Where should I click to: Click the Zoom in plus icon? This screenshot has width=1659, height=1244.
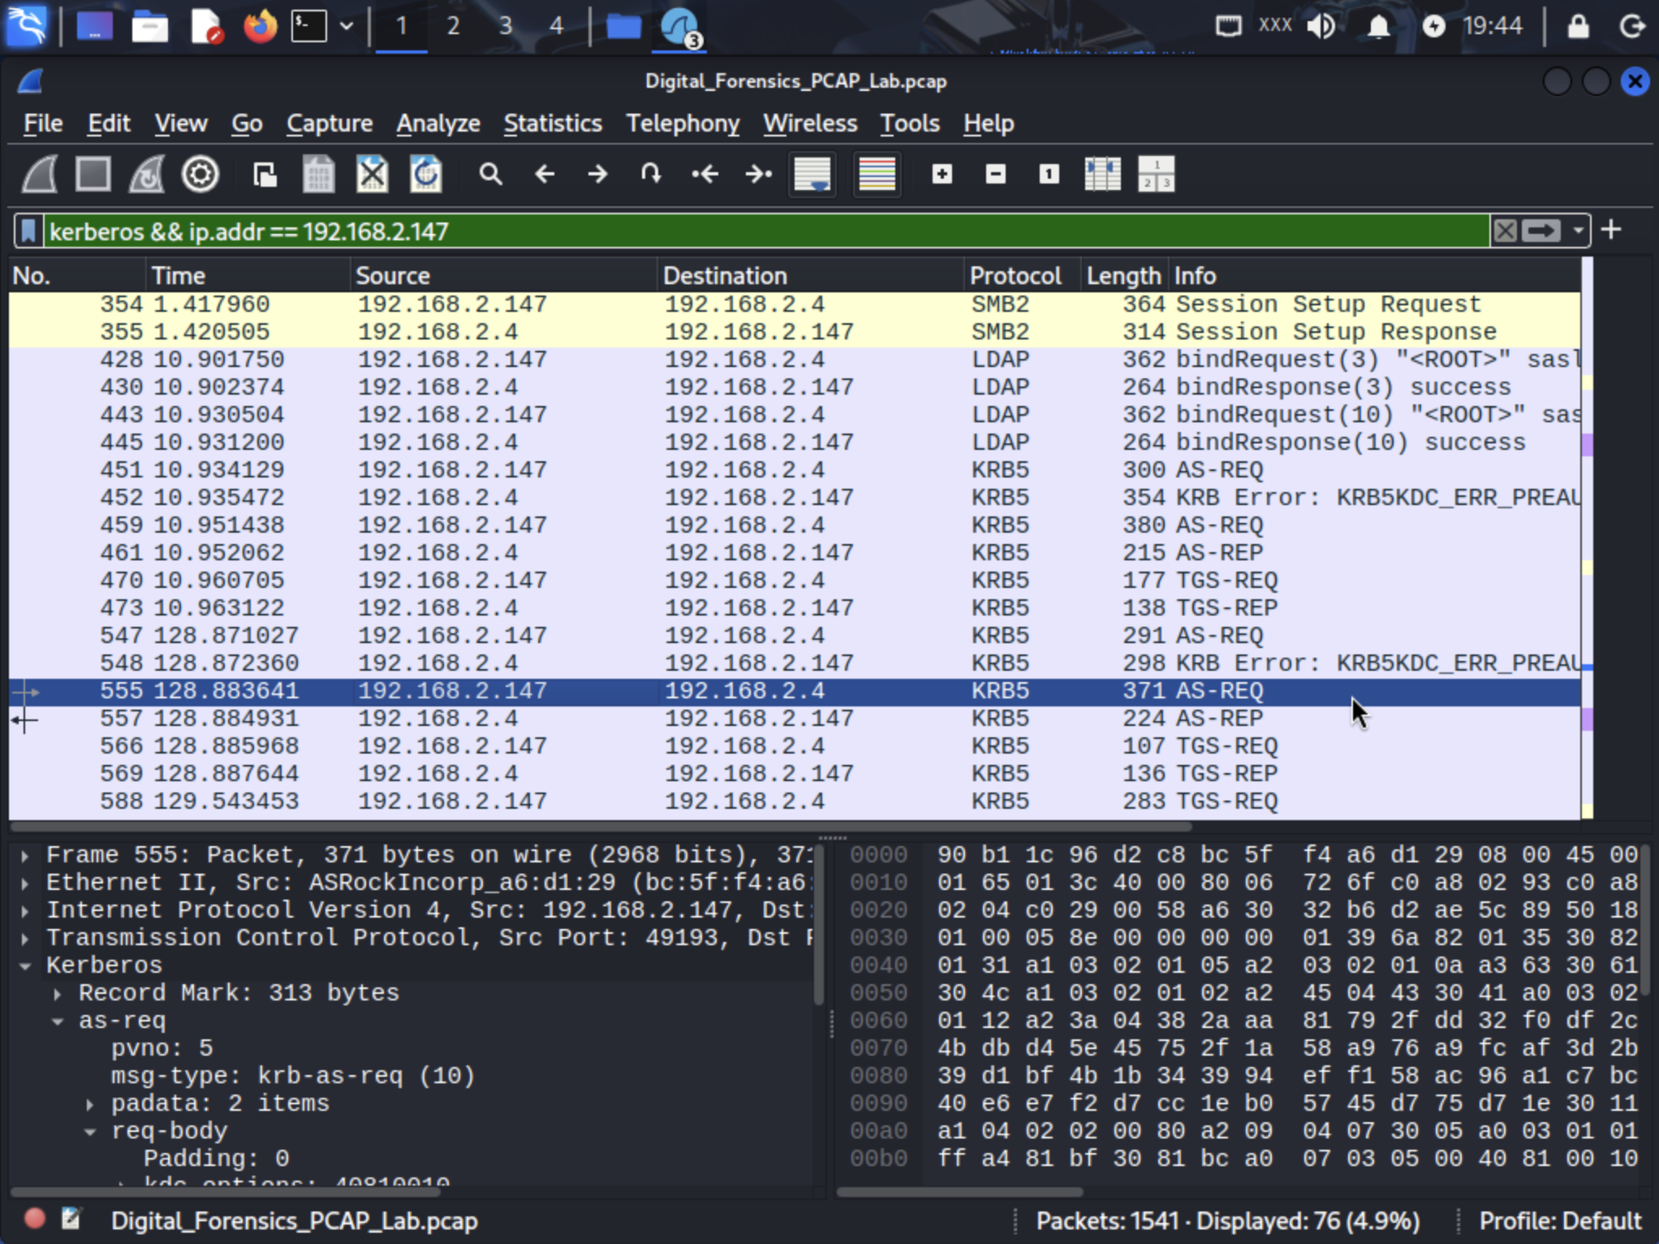[942, 175]
